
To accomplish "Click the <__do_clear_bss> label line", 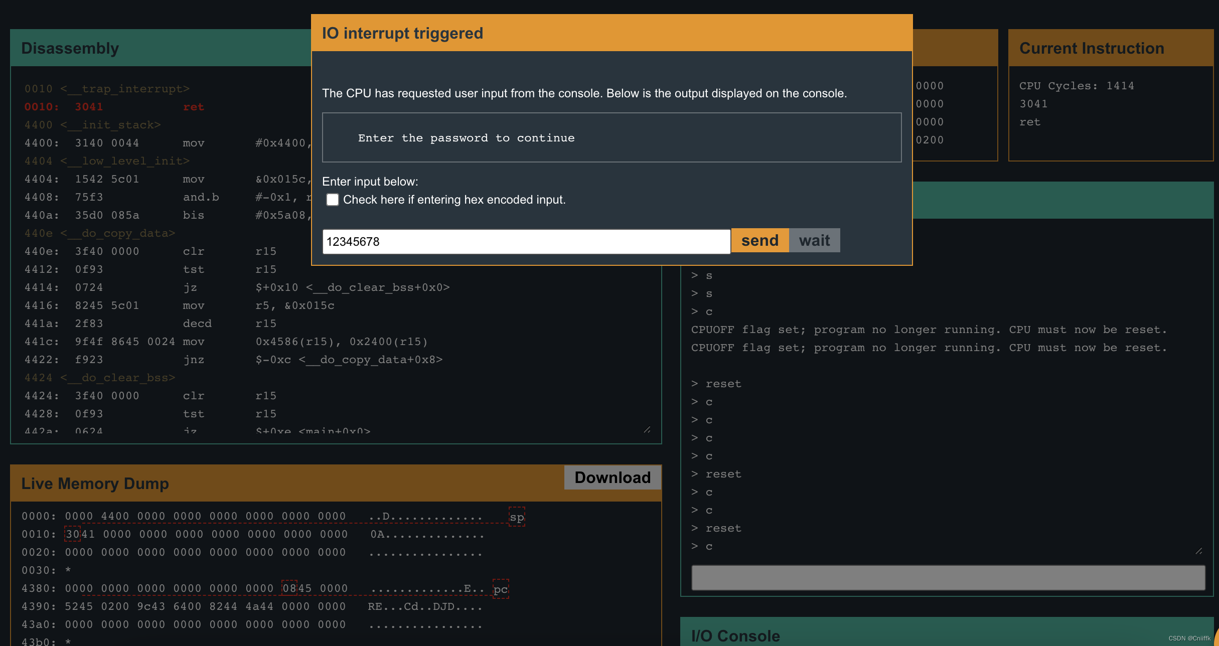I will [100, 378].
